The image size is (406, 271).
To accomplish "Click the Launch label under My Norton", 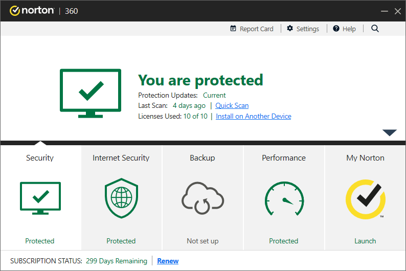I will click(x=365, y=241).
